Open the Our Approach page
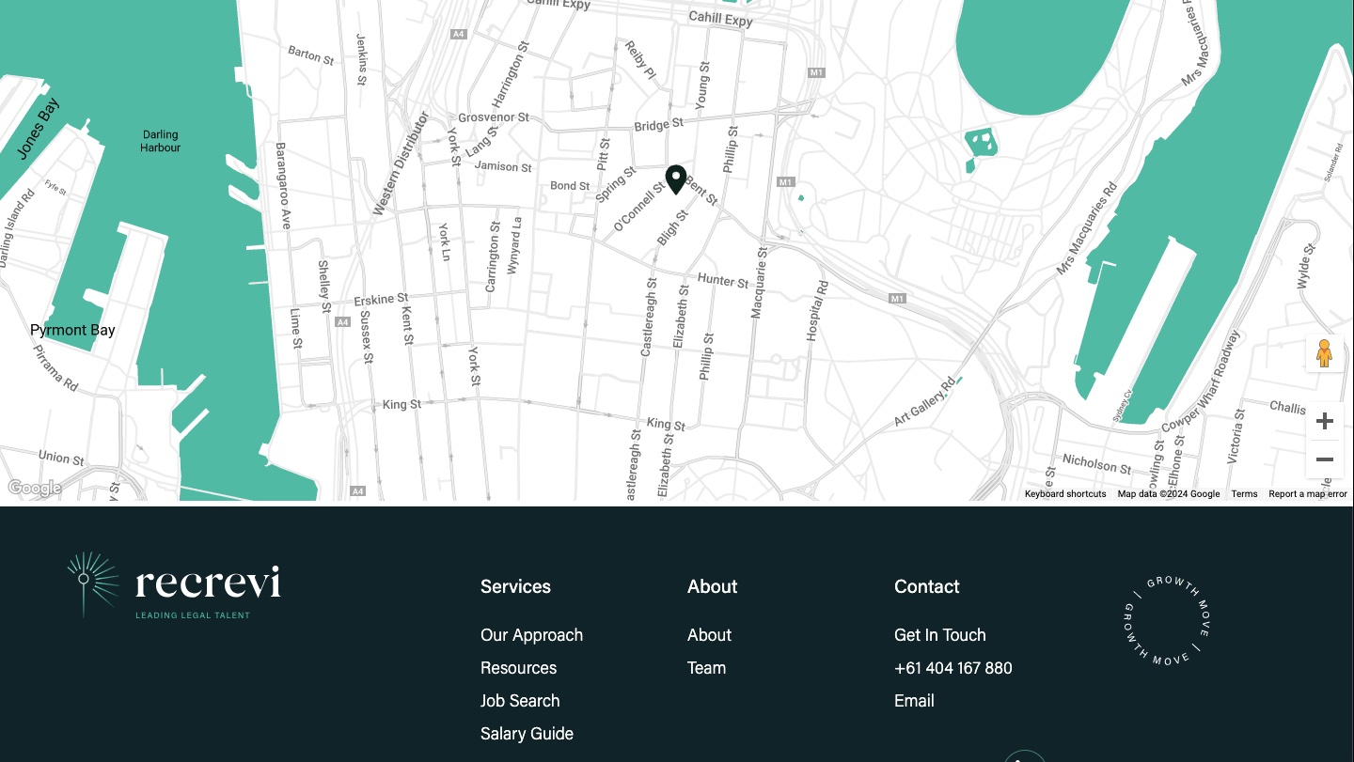Image resolution: width=1354 pixels, height=762 pixels. click(x=531, y=635)
